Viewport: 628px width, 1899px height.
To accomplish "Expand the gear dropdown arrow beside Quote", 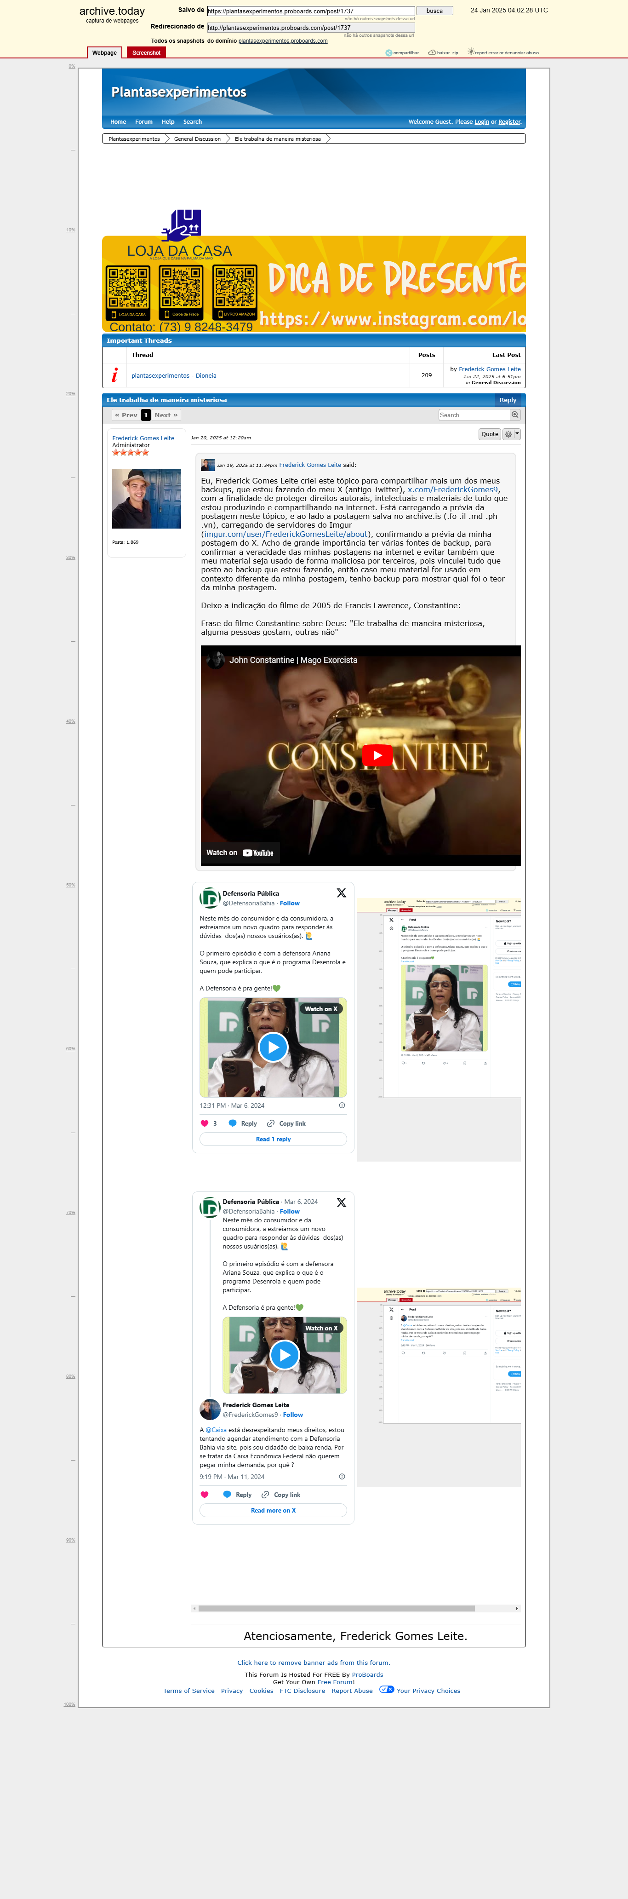I will pyautogui.click(x=517, y=434).
